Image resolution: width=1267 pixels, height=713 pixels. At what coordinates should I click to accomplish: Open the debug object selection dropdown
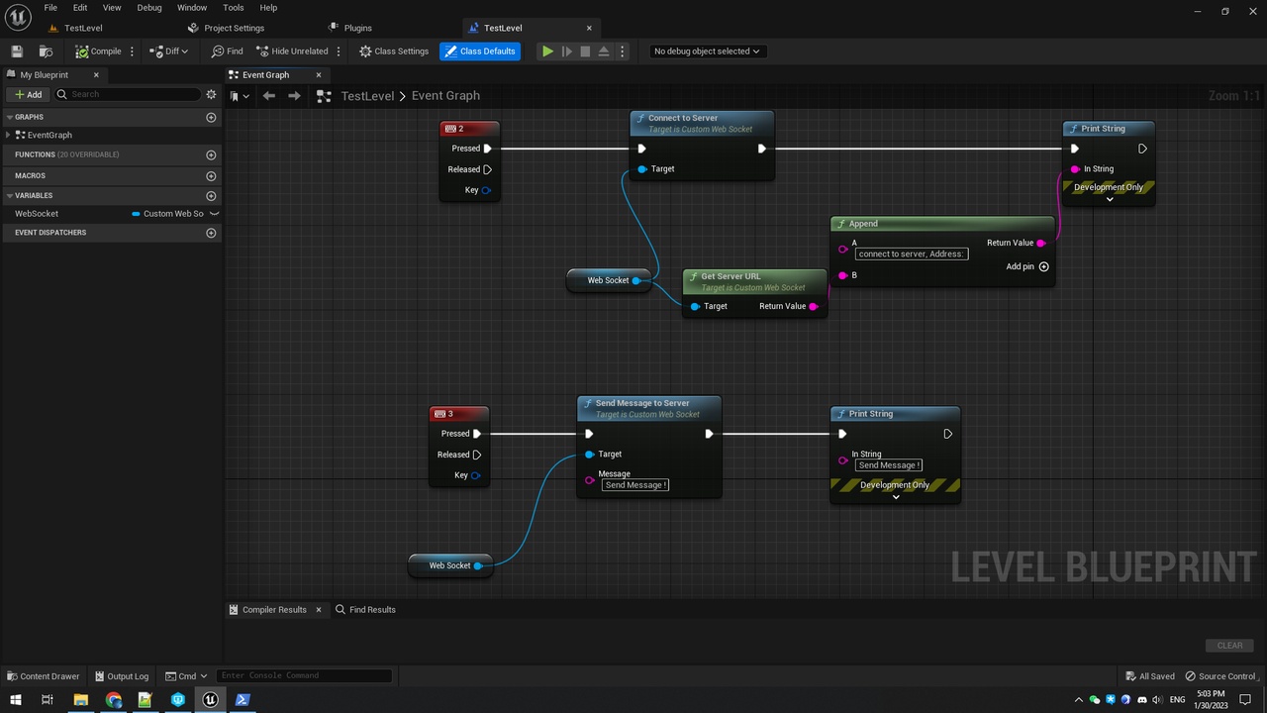click(x=706, y=51)
